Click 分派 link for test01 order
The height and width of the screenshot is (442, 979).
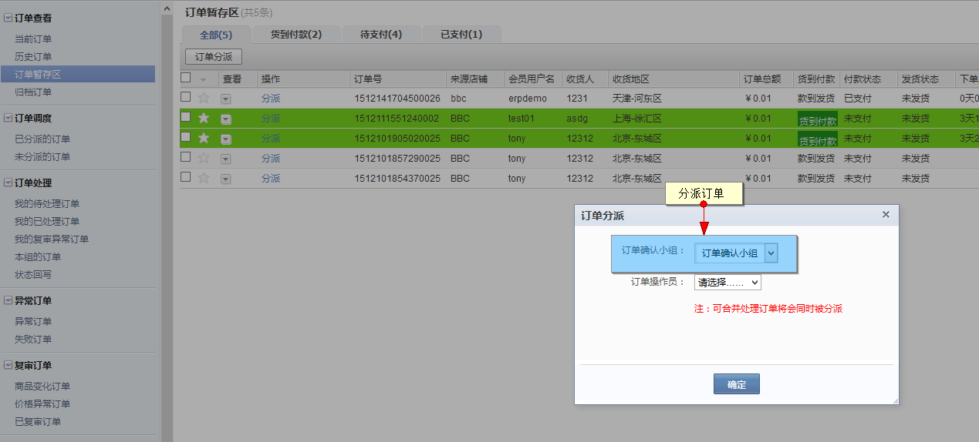[x=271, y=119]
